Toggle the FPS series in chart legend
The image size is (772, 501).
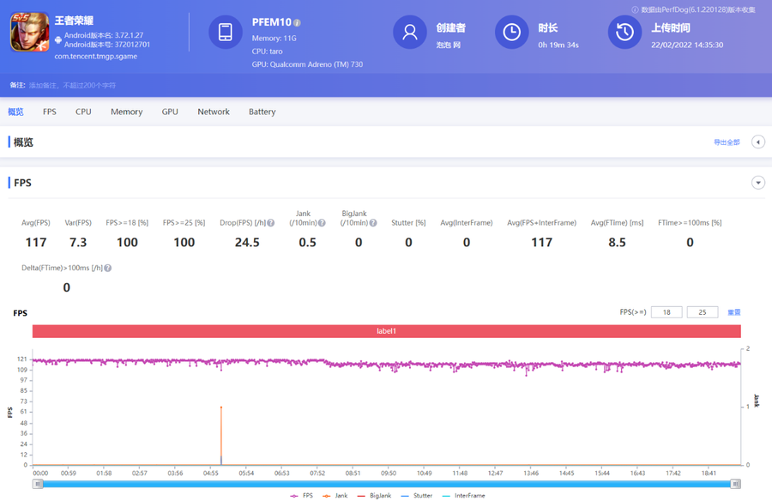(302, 496)
